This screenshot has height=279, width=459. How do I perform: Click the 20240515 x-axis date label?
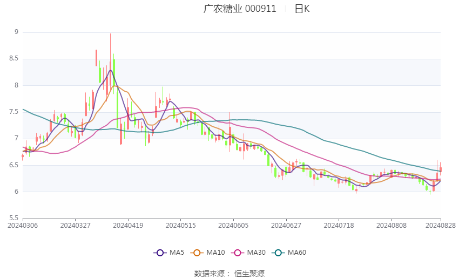pyautogui.click(x=180, y=226)
